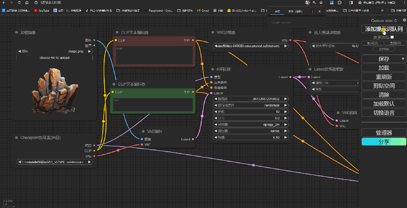Screen dimensions: 407x208
Task: Open the randomize 运行后操作 dropdown
Action: 250,105
